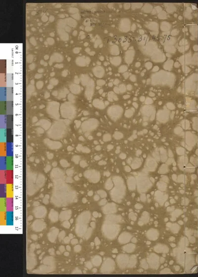198x277 pixels.
Task: Click the folded top-right corner of cover
Action: [x=195, y=6]
